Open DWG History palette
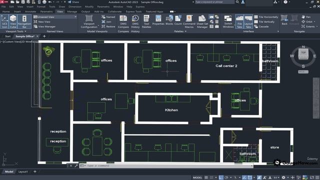This screenshot has width=320, height=180. coord(135,21)
